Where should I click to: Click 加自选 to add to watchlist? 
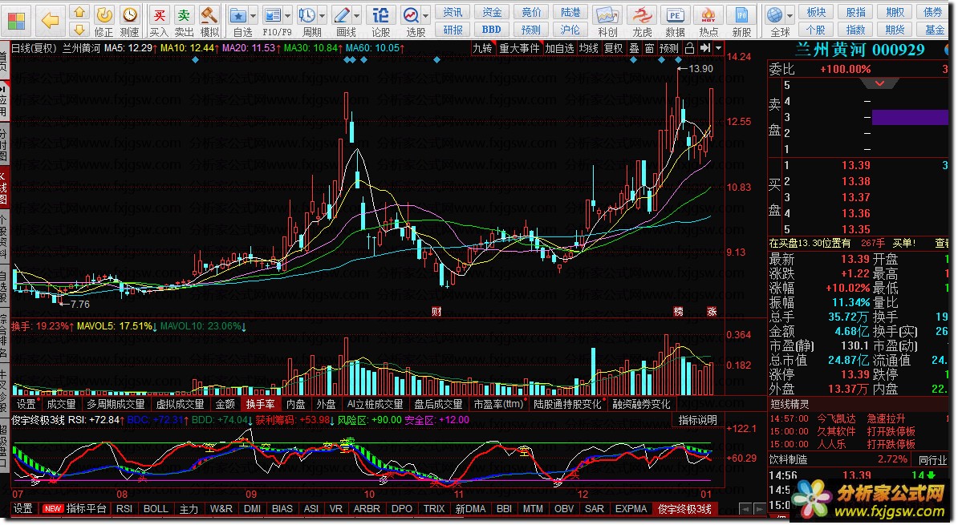coord(560,48)
